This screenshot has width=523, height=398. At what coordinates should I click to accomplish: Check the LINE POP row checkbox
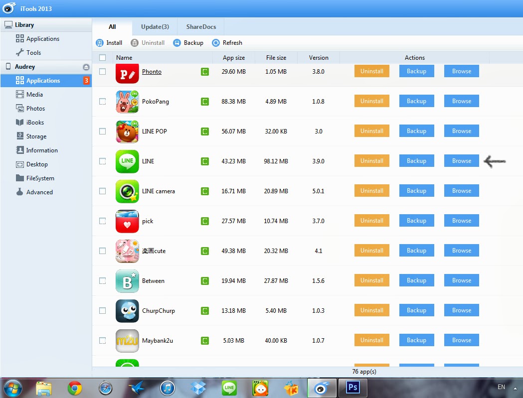pyautogui.click(x=102, y=132)
